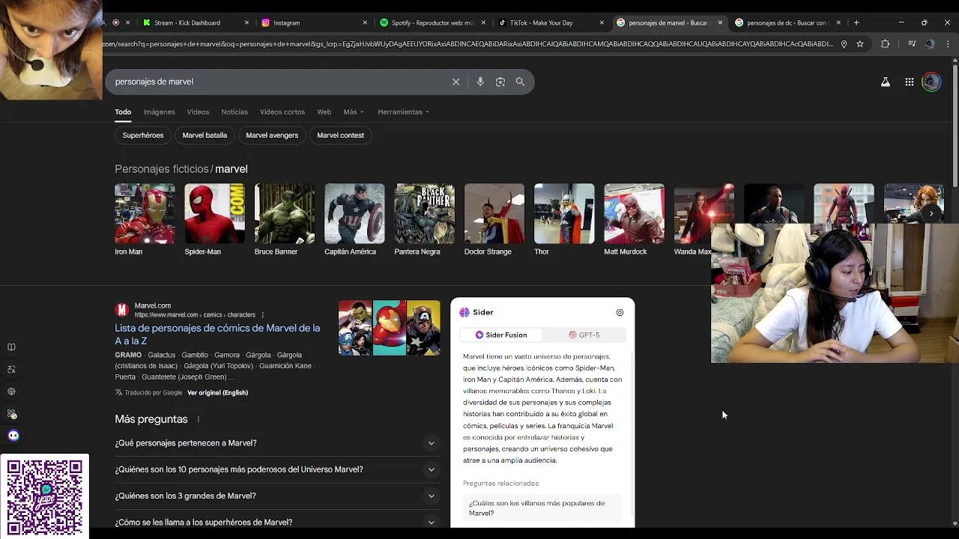
Task: Click the magnifying glass search icon
Action: click(520, 82)
